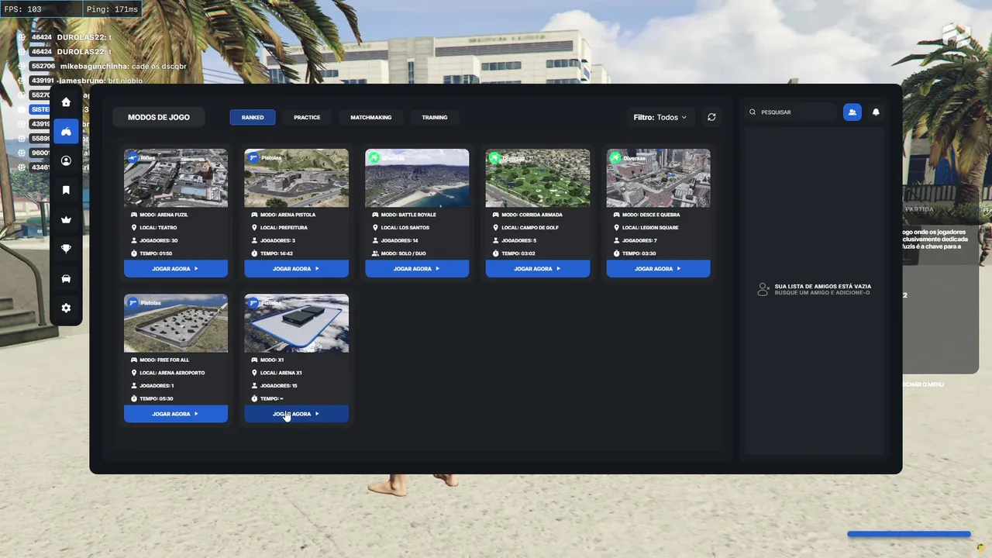Switch to the PRACTICE tab
The image size is (992, 558).
coord(307,117)
